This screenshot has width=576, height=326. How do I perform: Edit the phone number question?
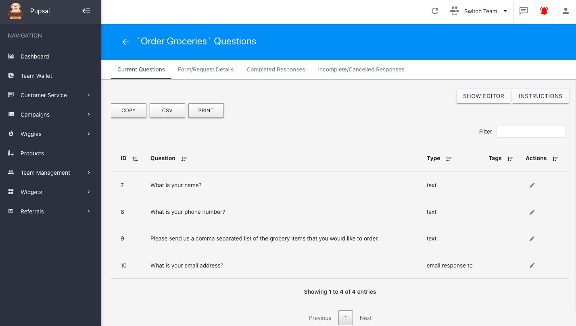[532, 212]
